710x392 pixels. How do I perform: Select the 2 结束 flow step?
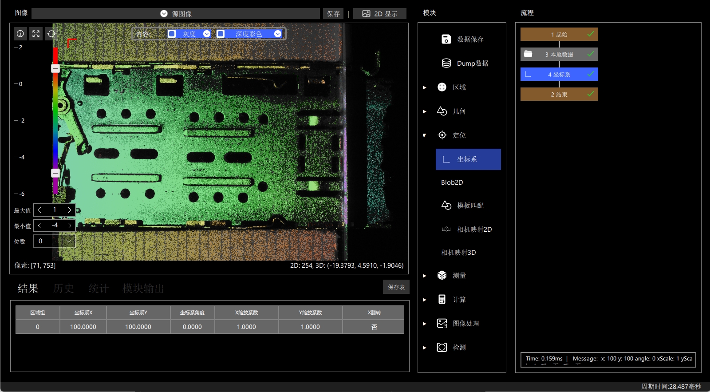(x=559, y=94)
